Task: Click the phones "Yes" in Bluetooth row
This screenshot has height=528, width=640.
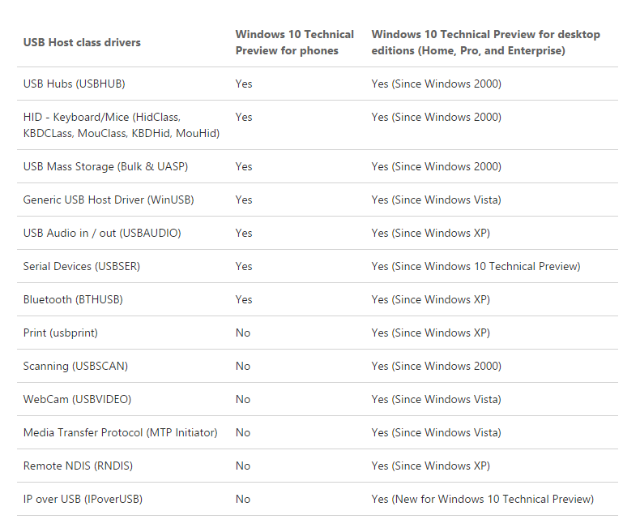Action: pyautogui.click(x=244, y=299)
